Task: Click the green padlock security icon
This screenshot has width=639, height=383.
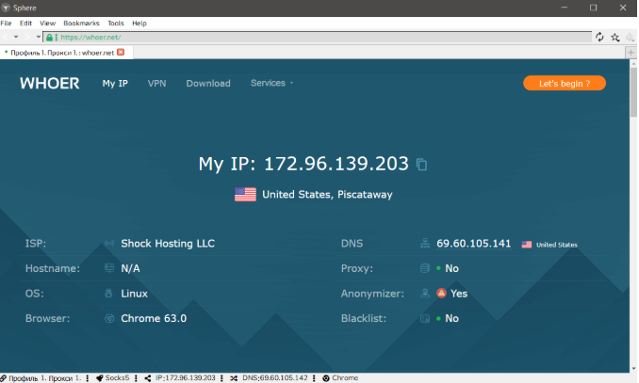Action: click(49, 38)
